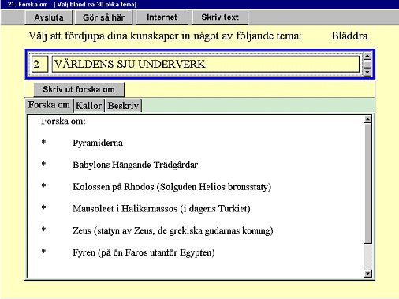Click the Pyramiderna list entry
Image resolution: width=399 pixels, height=299 pixels.
click(98, 143)
